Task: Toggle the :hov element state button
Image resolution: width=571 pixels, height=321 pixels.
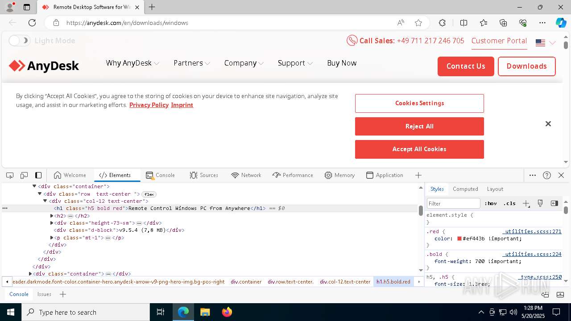Action: coord(491,203)
